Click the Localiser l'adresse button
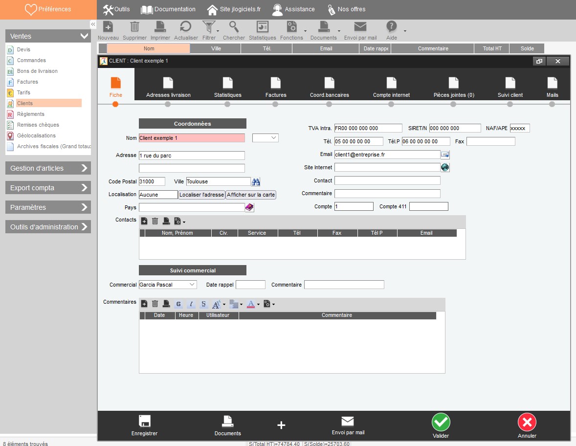Image resolution: width=576 pixels, height=446 pixels. [201, 195]
